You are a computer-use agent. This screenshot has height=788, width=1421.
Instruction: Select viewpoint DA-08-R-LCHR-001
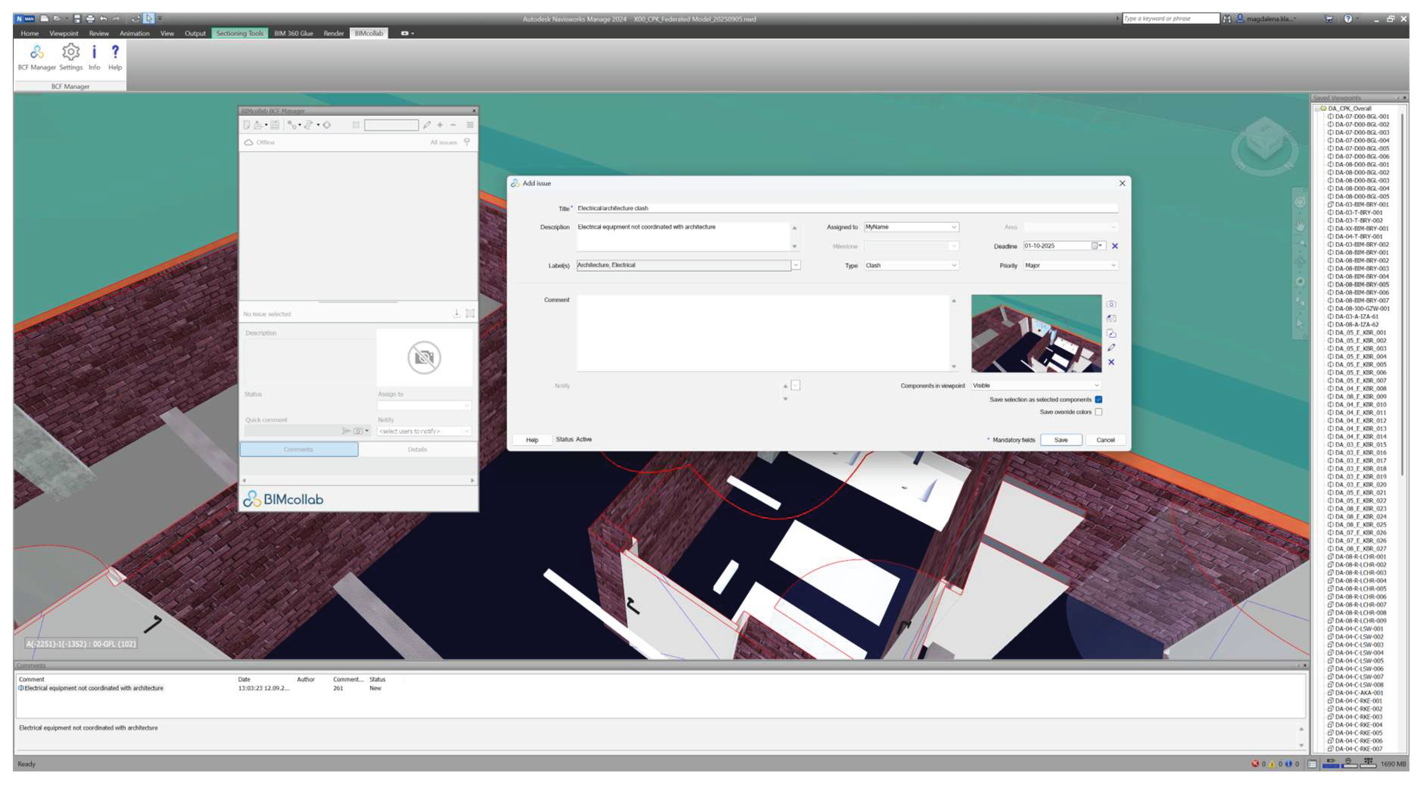point(1360,557)
